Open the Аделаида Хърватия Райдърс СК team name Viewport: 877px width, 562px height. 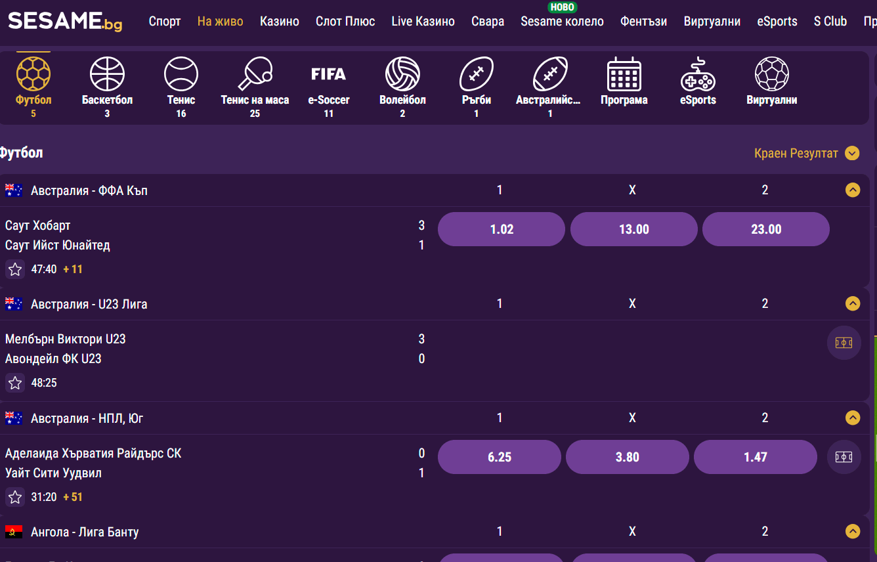click(93, 454)
